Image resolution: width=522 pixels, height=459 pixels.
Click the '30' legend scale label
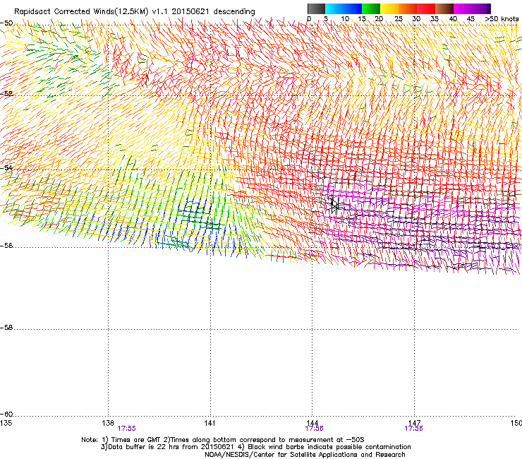[416, 19]
